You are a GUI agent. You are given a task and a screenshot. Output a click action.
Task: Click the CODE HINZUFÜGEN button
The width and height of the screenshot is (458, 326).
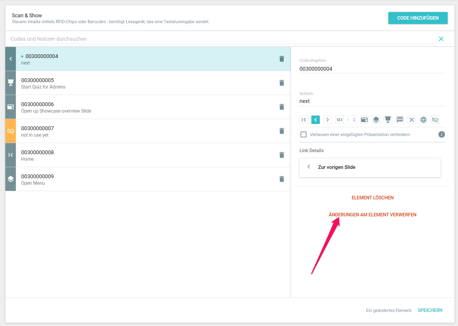(x=418, y=18)
